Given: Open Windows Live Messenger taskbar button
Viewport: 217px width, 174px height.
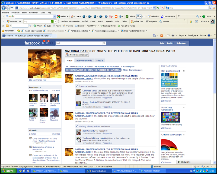Looking at the screenshot, I should click(x=44, y=171).
